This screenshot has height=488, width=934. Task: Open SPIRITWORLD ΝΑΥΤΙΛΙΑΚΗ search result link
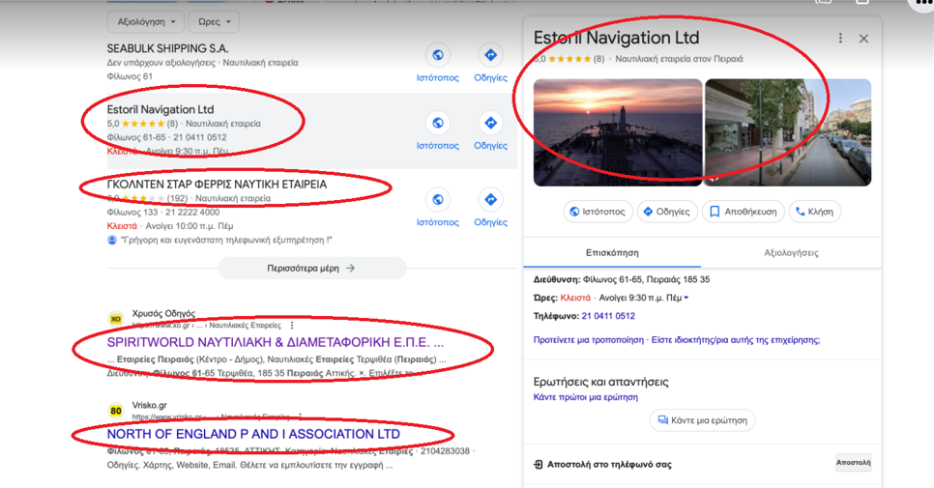tap(276, 342)
